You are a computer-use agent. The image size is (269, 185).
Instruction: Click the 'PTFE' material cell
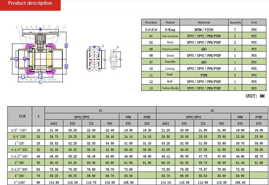[x=204, y=75]
